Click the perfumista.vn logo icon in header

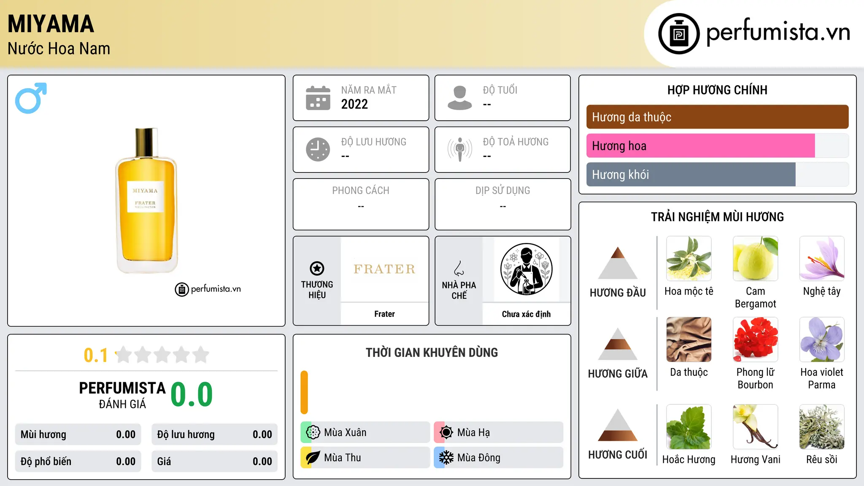tap(679, 34)
